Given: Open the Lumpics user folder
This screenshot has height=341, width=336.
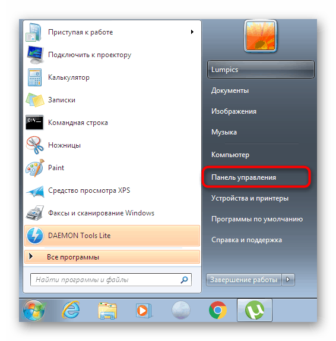Looking at the screenshot, I should (261, 70).
